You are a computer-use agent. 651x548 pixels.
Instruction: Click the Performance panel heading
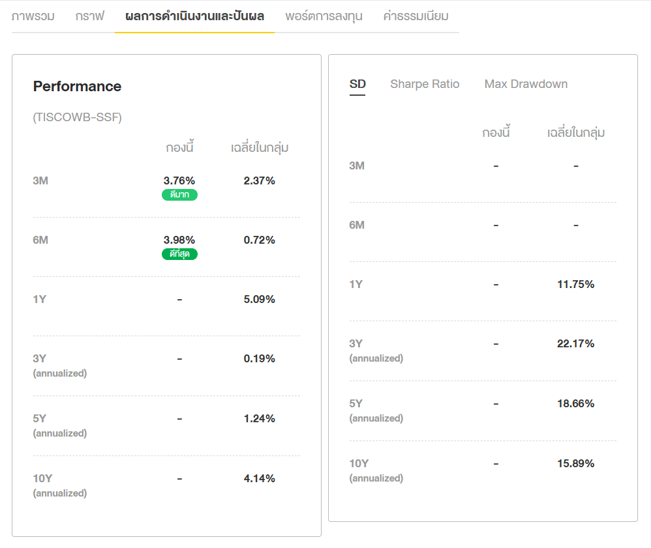[x=77, y=86]
